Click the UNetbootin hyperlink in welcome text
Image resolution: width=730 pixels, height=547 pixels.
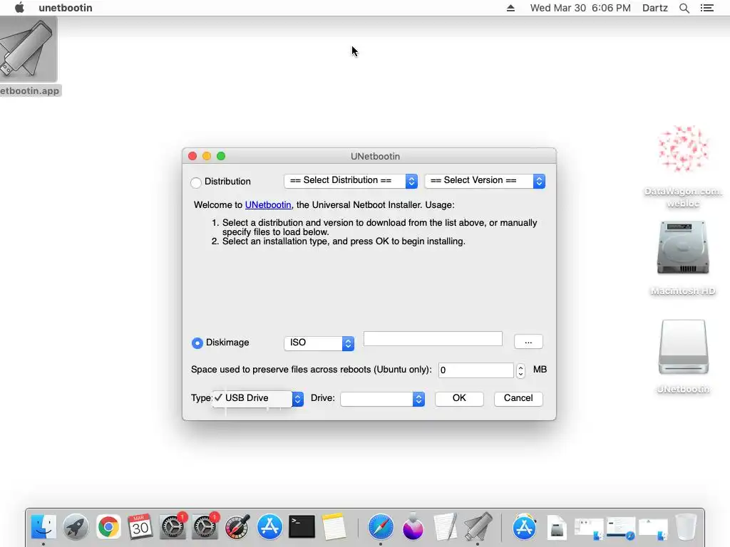[x=268, y=204]
